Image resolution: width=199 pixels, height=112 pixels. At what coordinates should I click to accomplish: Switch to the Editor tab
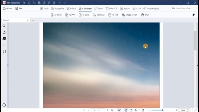(71, 8)
